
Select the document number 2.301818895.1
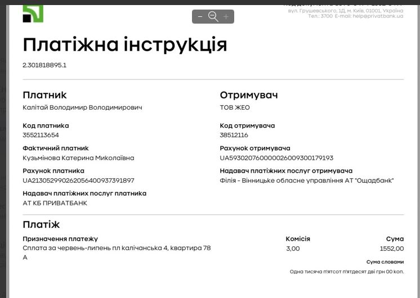point(44,65)
